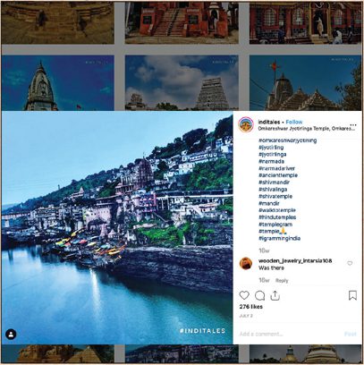Open the #igrammingindia hashtag

[280, 238]
